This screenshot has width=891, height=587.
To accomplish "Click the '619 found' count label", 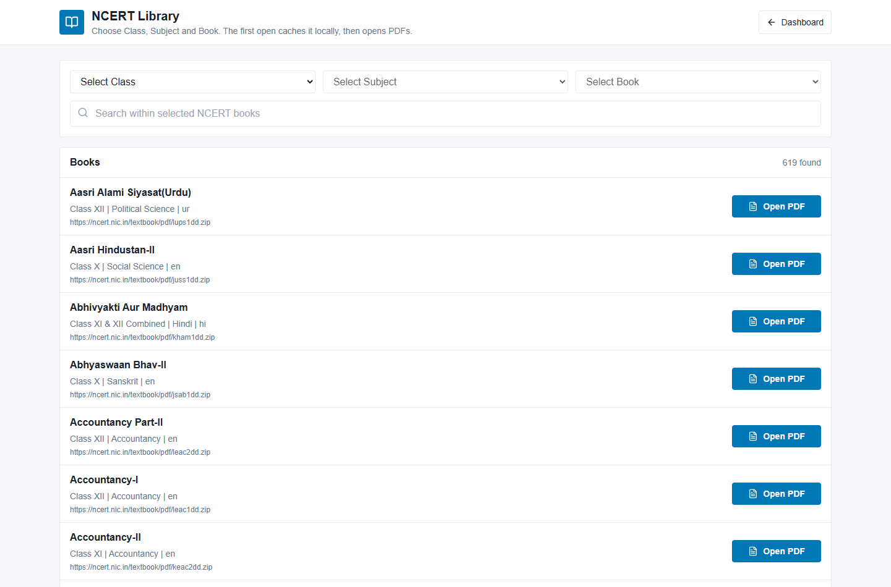I will click(801, 163).
